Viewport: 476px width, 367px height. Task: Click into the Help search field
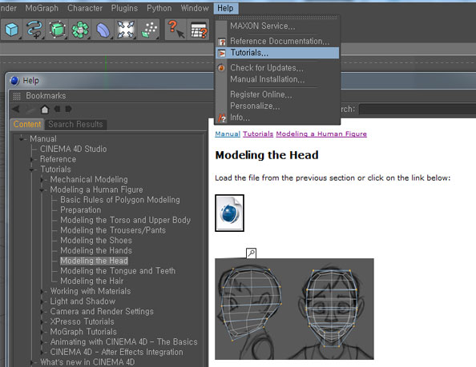[418, 109]
